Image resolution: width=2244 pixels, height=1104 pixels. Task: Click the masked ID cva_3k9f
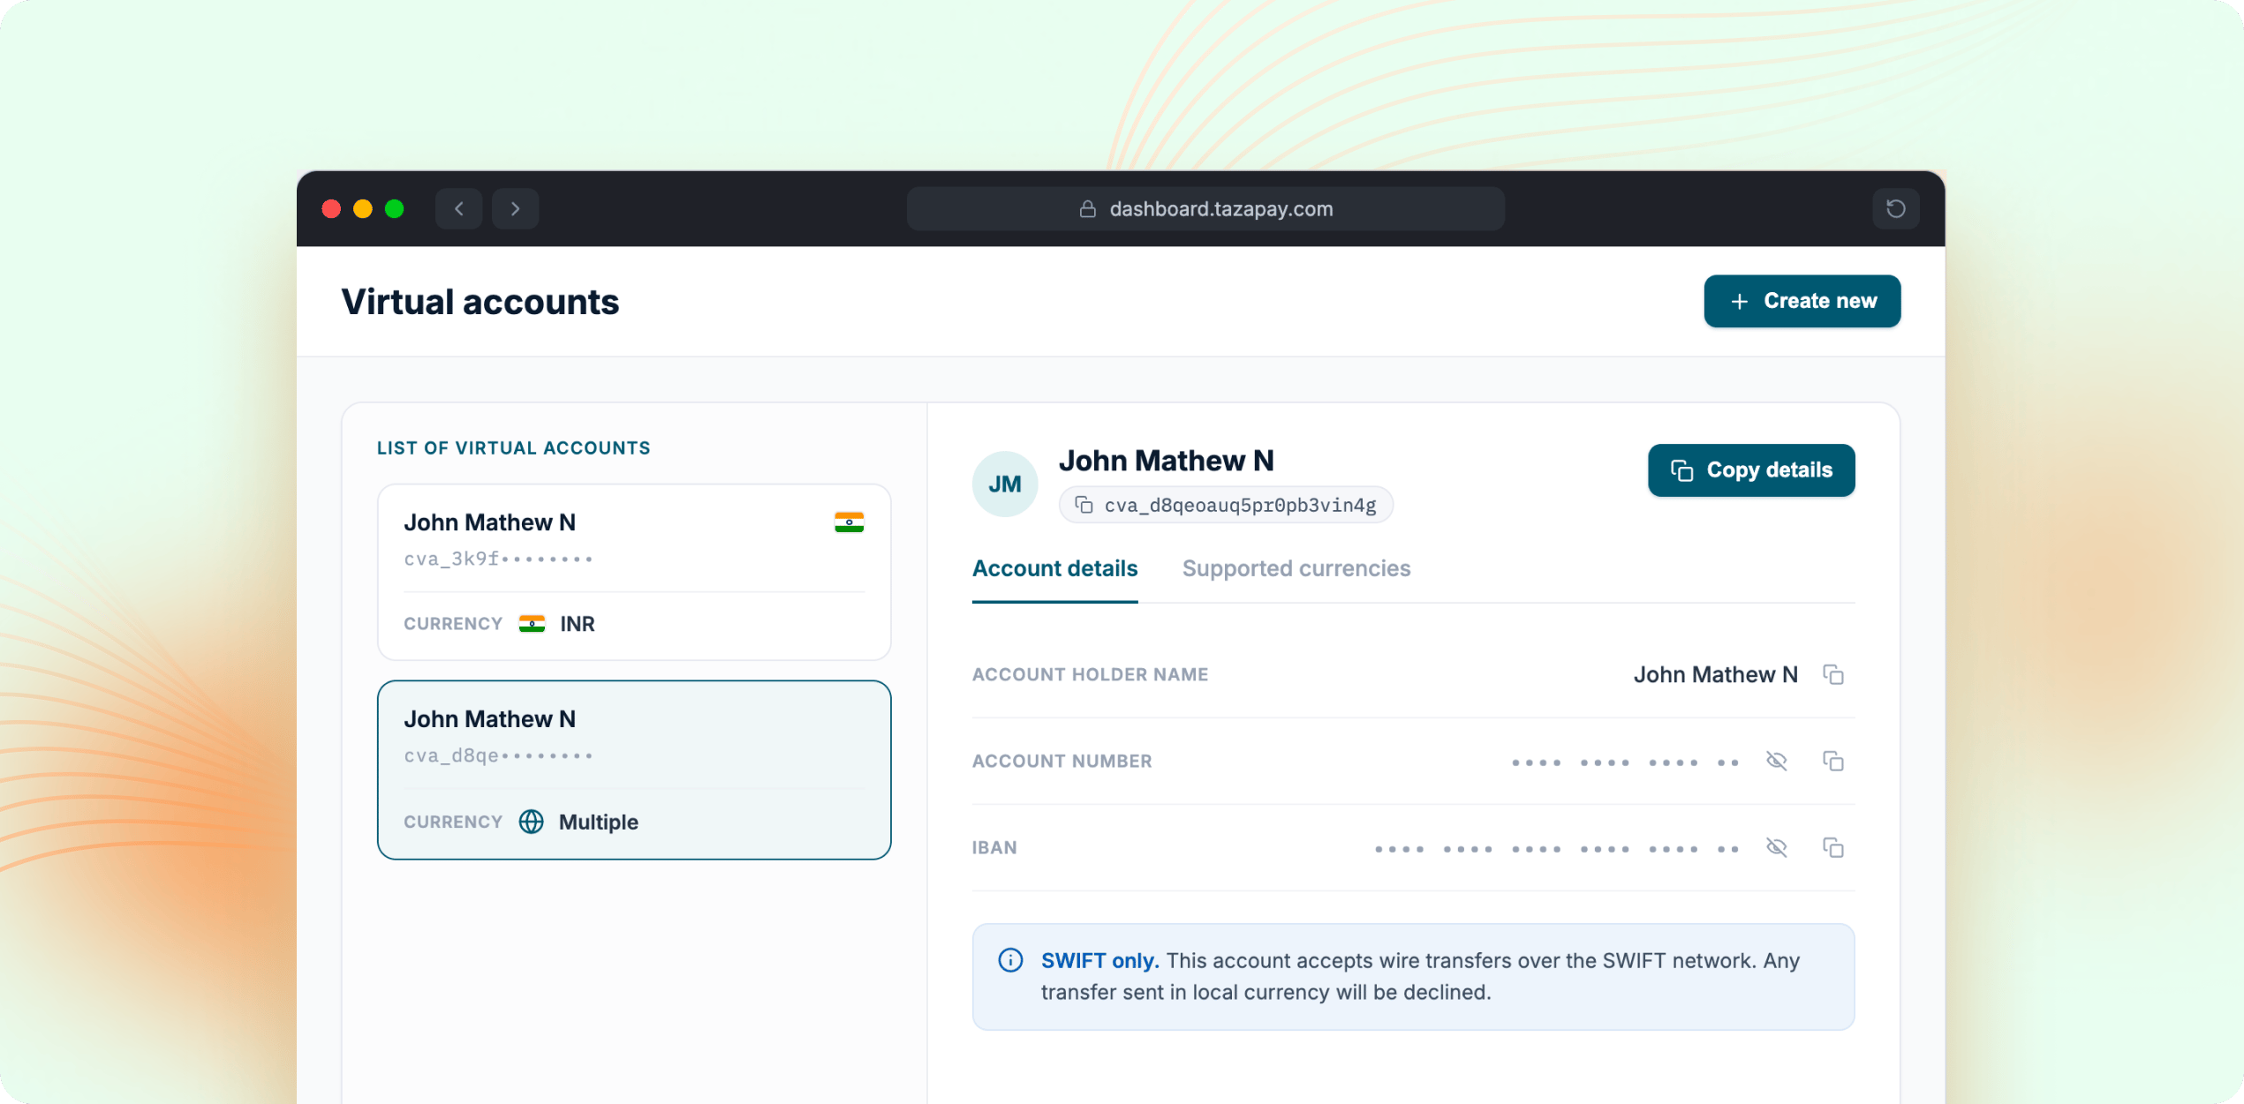click(498, 559)
